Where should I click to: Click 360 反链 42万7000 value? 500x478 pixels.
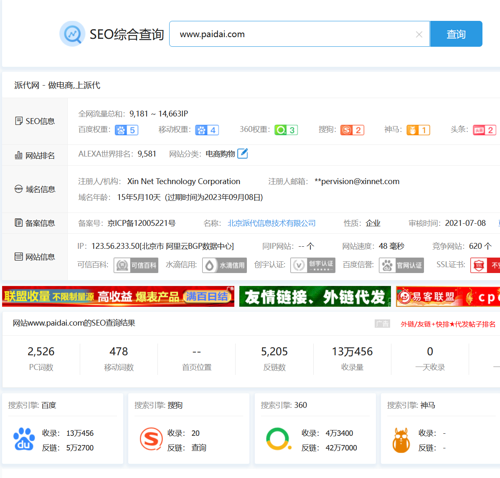coord(341,448)
